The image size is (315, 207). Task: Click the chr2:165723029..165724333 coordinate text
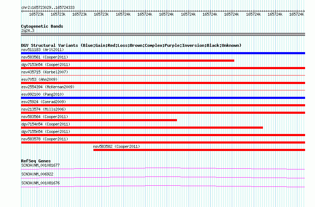[48, 7]
